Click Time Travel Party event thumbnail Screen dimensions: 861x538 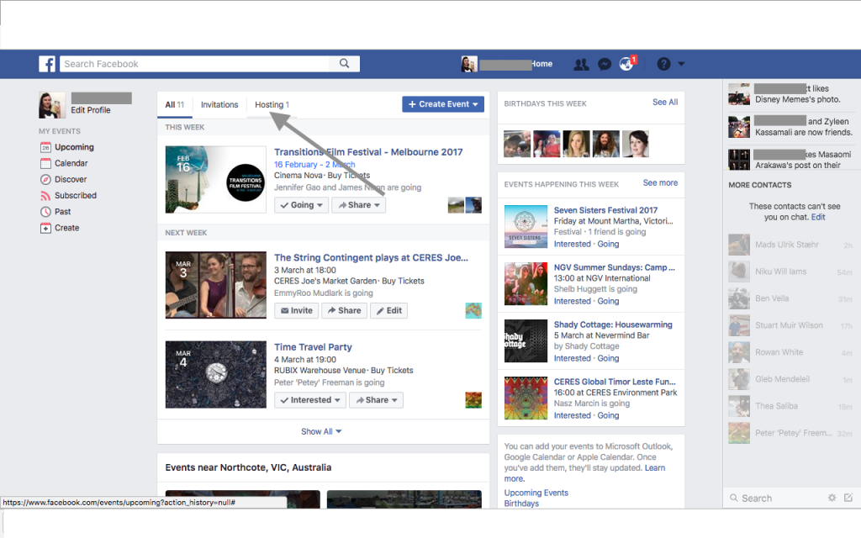point(216,374)
